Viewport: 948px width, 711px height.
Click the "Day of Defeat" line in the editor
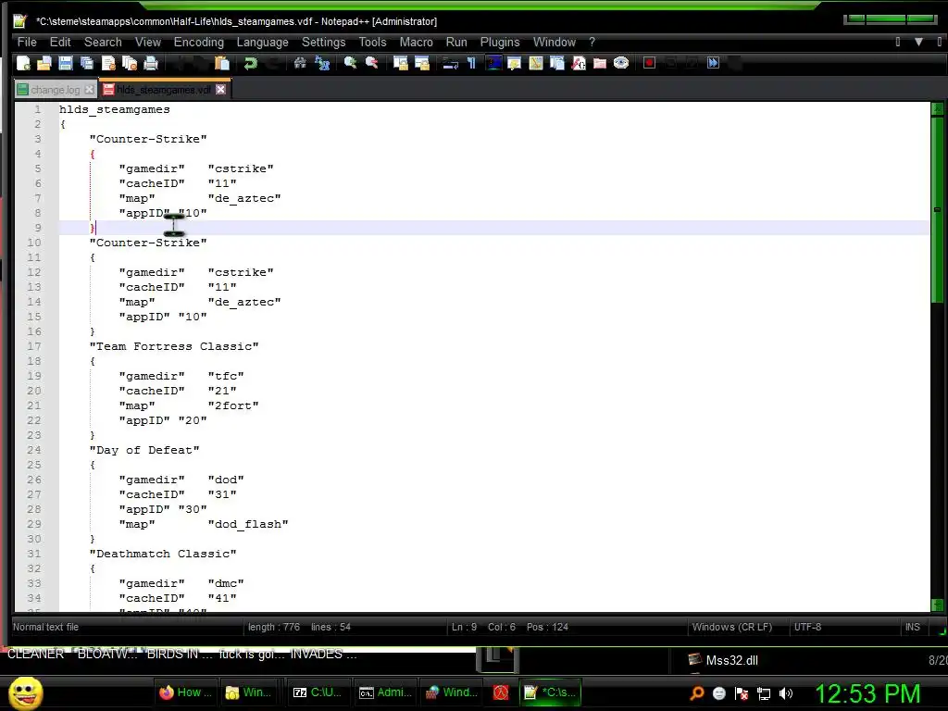(143, 451)
